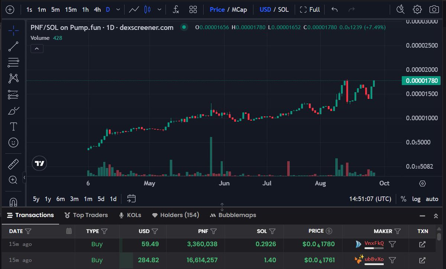This screenshot has height=269, width=446.
Task: Open the Top Traders tab
Action: [86, 215]
